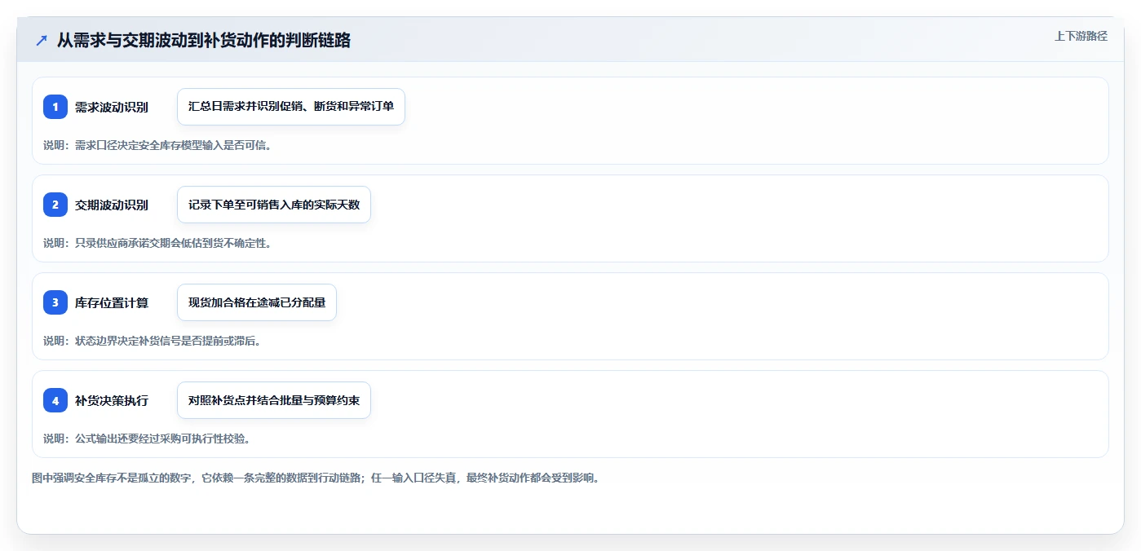Click step number badge 2
Image resolution: width=1141 pixels, height=551 pixels.
(x=55, y=205)
